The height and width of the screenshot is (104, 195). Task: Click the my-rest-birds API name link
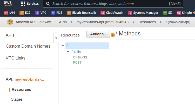(x=29, y=79)
